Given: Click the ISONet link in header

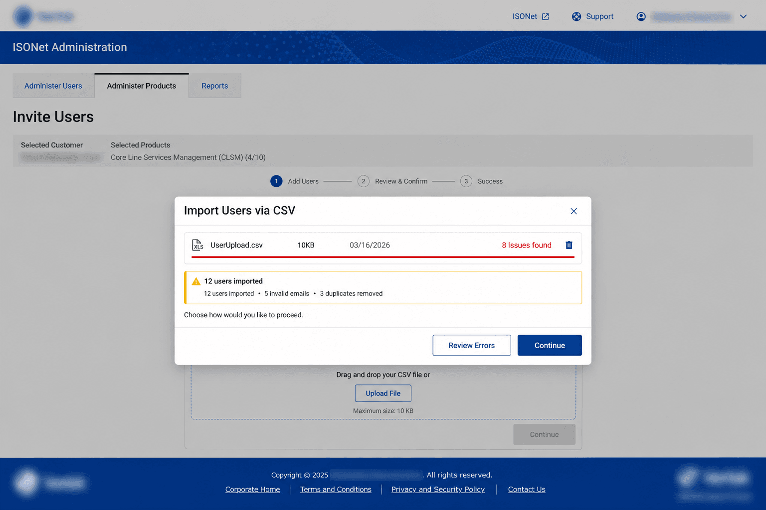Looking at the screenshot, I should point(525,16).
